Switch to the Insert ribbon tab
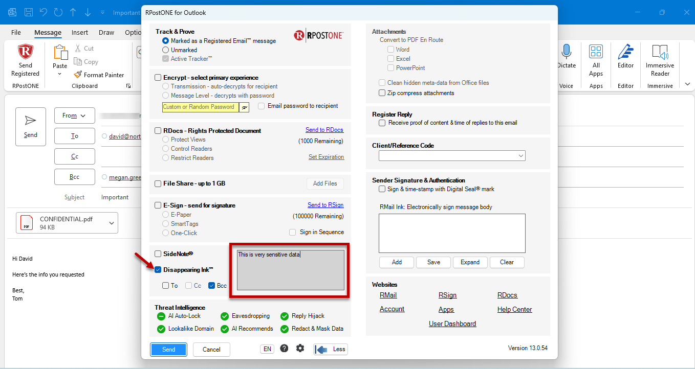 point(80,32)
